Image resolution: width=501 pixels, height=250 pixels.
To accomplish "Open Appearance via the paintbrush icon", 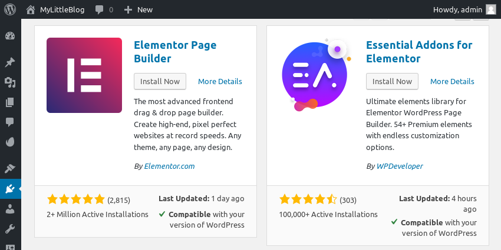I will 10,168.
